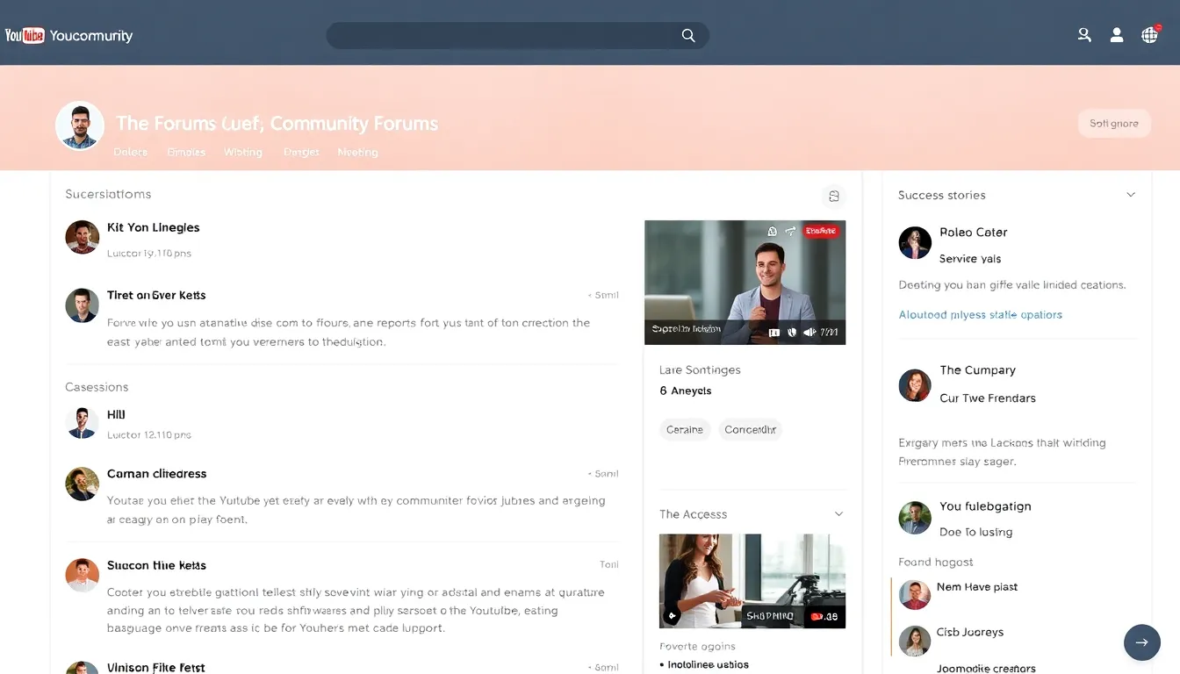Open the account profile icon in the top bar

[x=1116, y=35]
